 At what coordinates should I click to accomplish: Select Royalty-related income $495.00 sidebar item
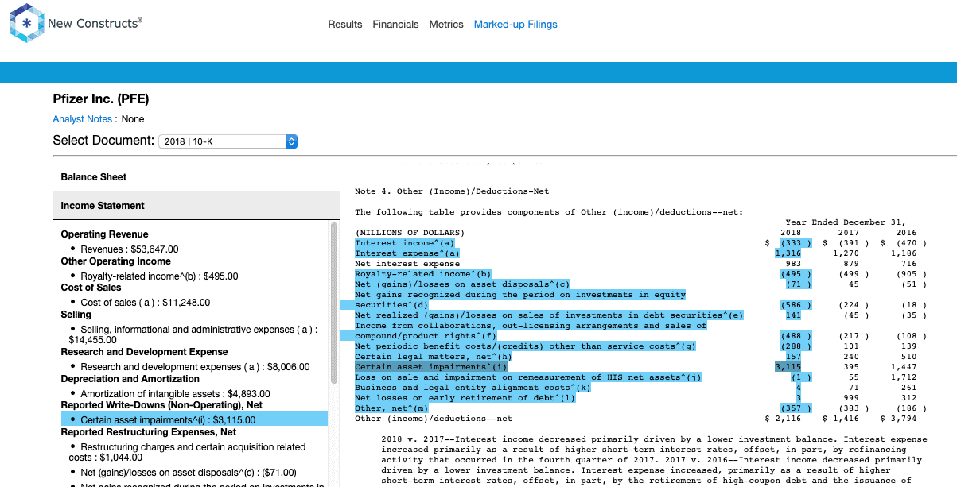159,276
